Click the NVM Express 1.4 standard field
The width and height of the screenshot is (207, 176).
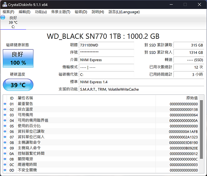point(141,82)
